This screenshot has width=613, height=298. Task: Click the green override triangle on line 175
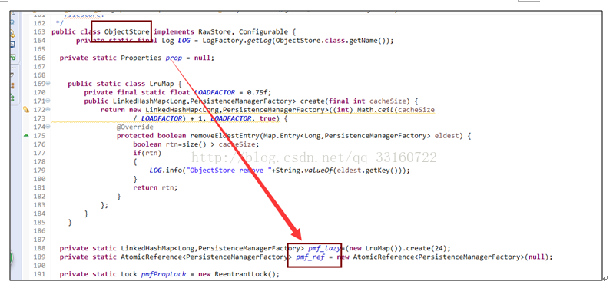[x=26, y=135]
